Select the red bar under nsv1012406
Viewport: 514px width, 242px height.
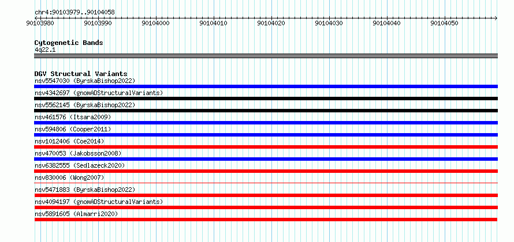click(266, 147)
